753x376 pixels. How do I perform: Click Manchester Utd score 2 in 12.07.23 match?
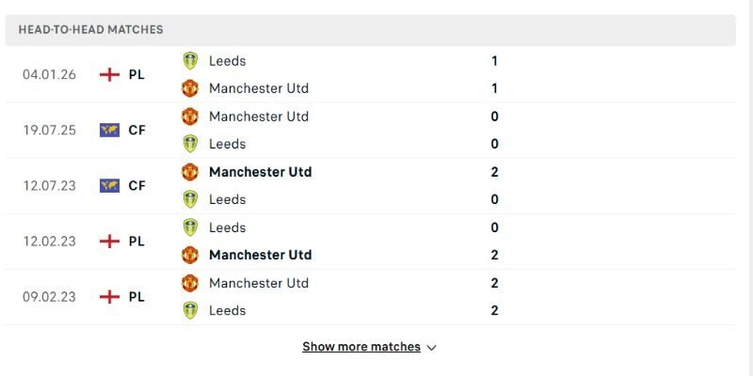[x=495, y=172]
